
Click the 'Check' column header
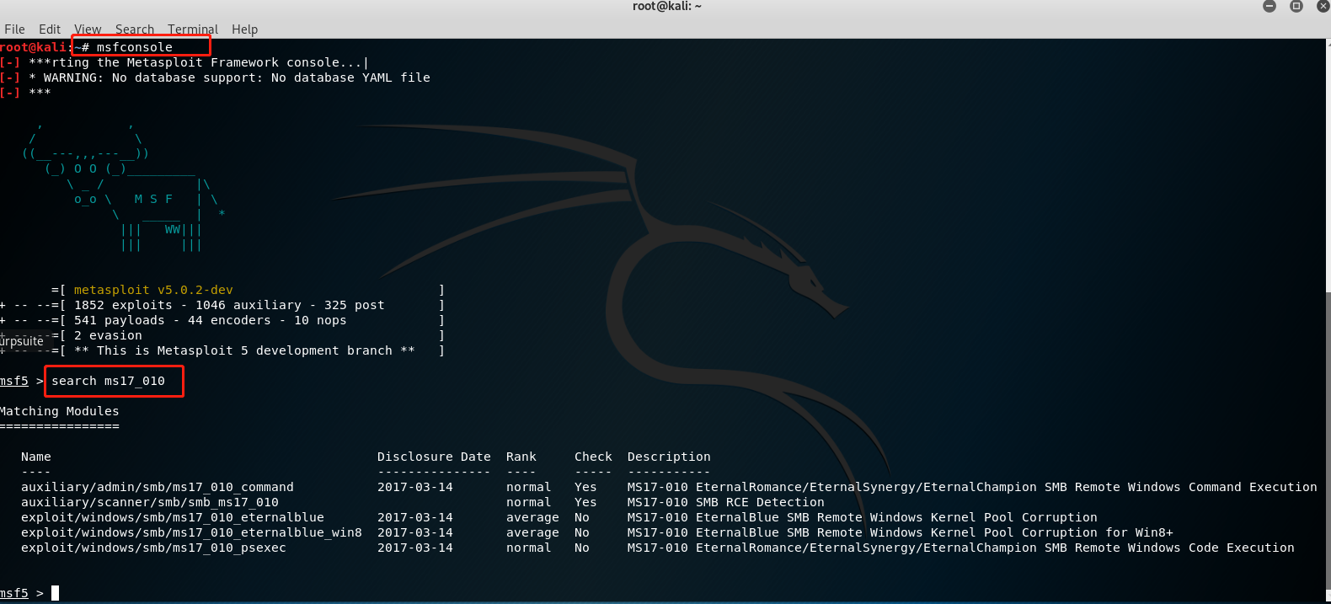pos(593,457)
